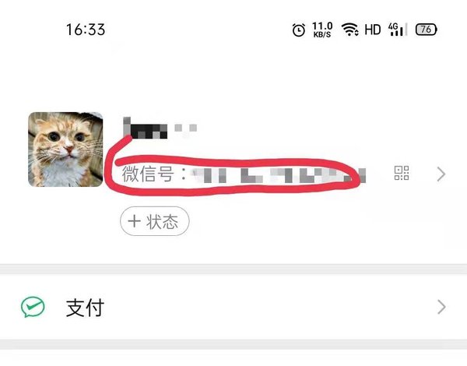Tap the battery 76 indicator
Viewport: 467px width, 366px height.
coord(427,30)
